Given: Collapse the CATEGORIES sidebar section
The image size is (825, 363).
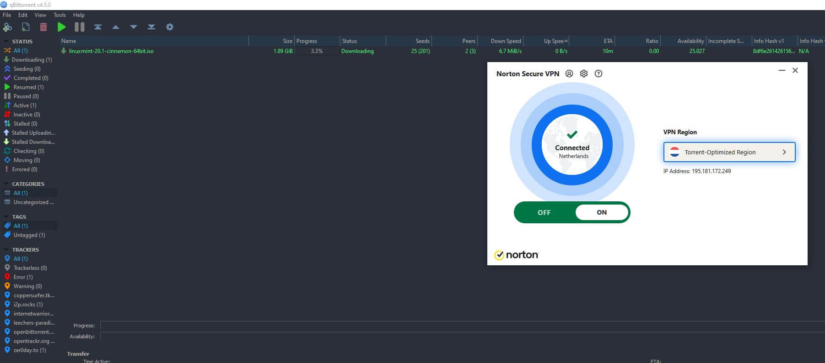Looking at the screenshot, I should (x=6, y=184).
